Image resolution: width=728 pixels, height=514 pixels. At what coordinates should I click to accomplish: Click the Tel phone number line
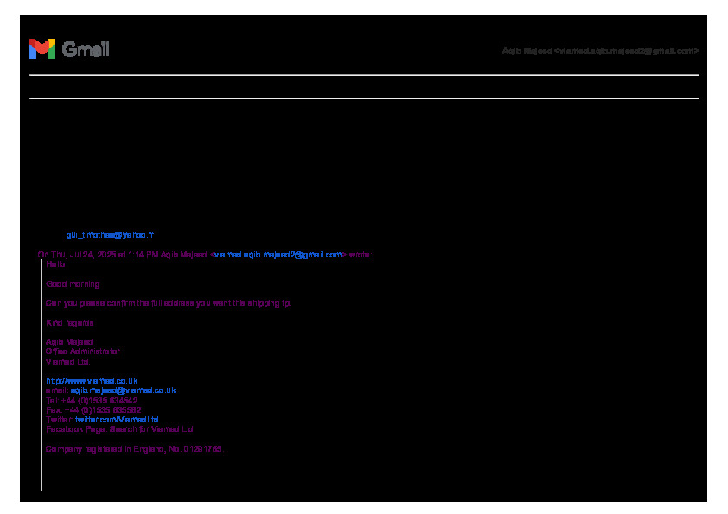(x=92, y=400)
